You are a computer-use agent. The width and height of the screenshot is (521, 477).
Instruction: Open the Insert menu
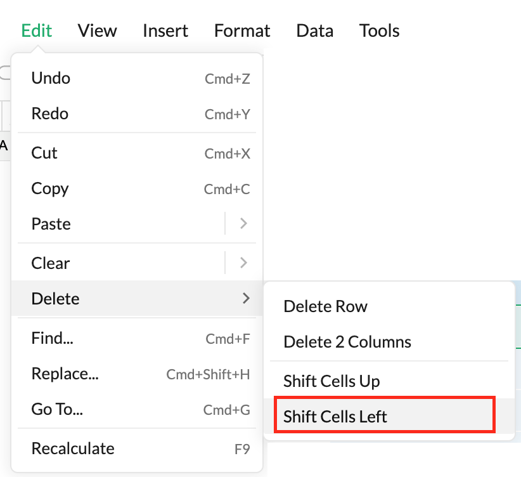coord(165,30)
